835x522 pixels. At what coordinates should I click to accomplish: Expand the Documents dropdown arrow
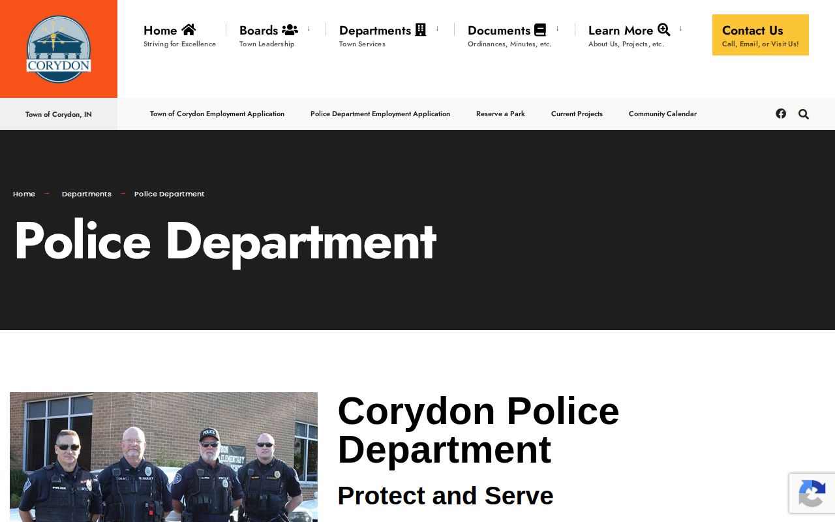pos(557,29)
